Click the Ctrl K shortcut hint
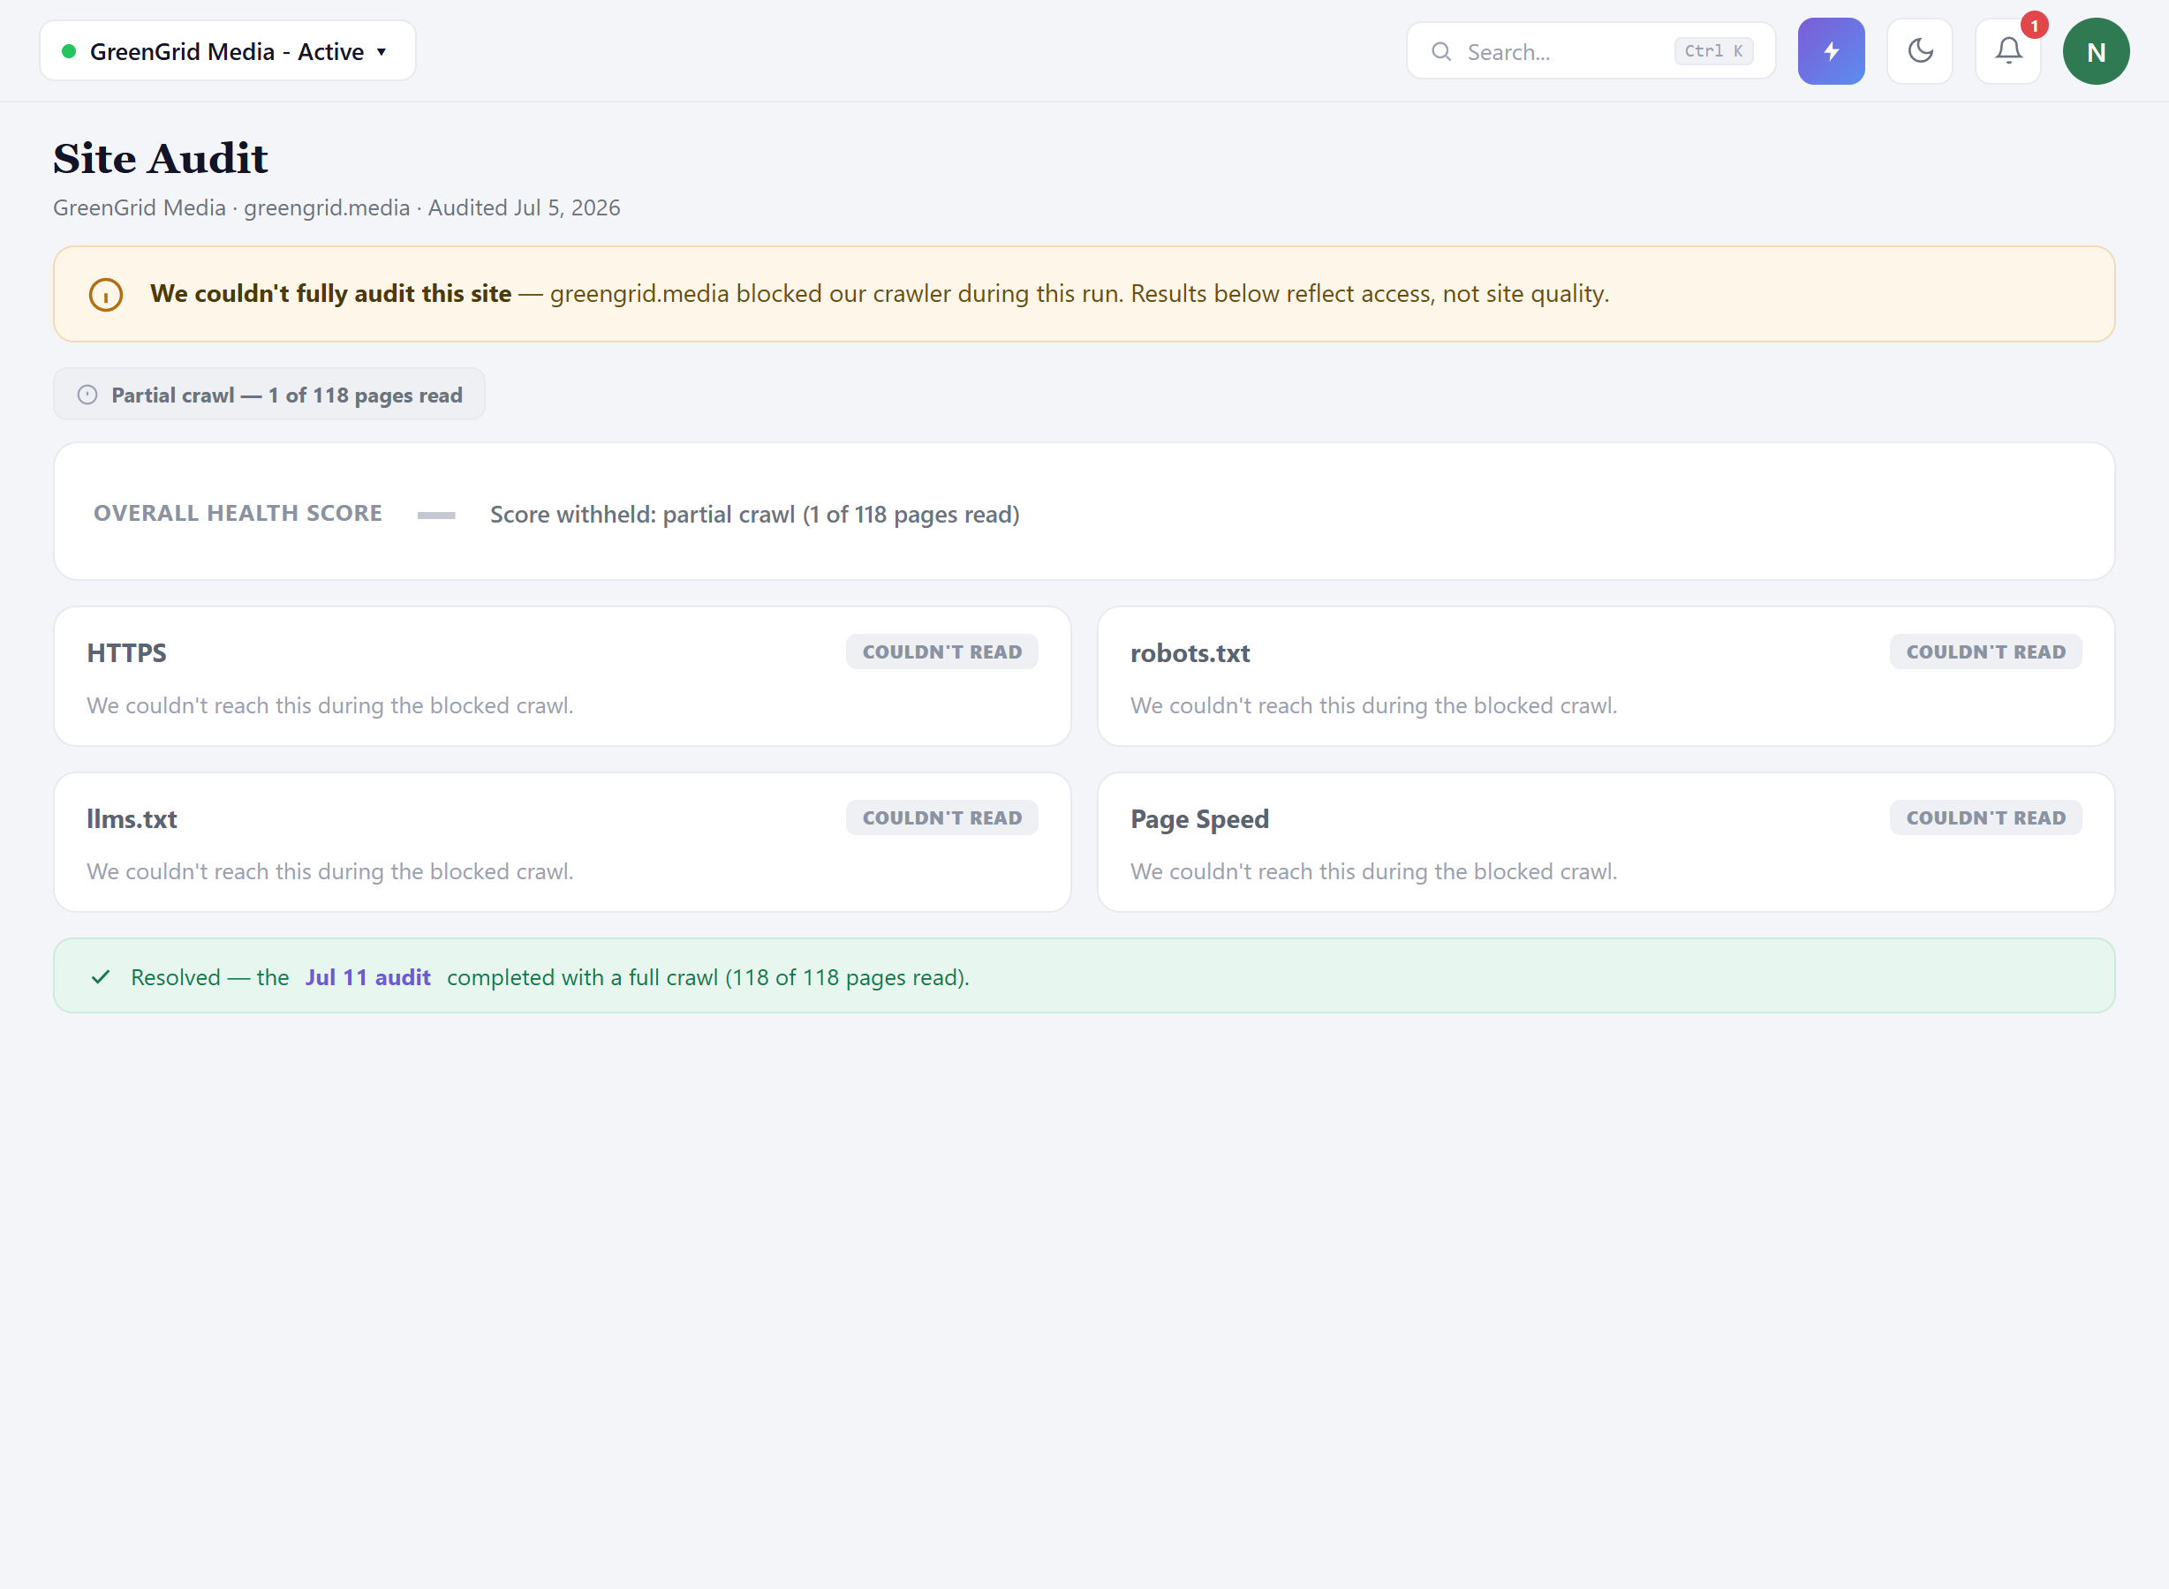The width and height of the screenshot is (2169, 1589). tap(1713, 51)
